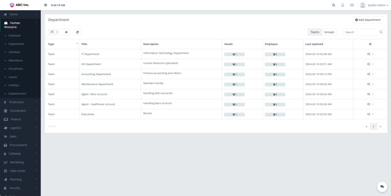Open actions gear dropdown for Executives row

(x=370, y=114)
